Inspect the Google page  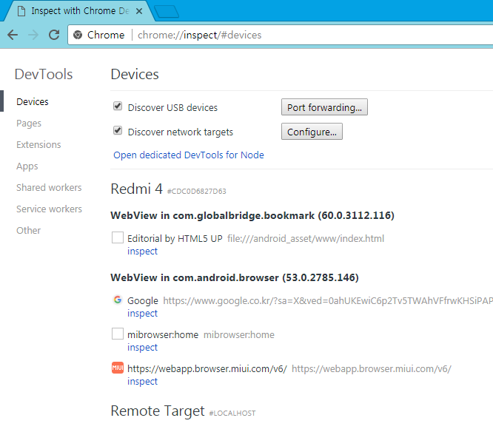142,313
